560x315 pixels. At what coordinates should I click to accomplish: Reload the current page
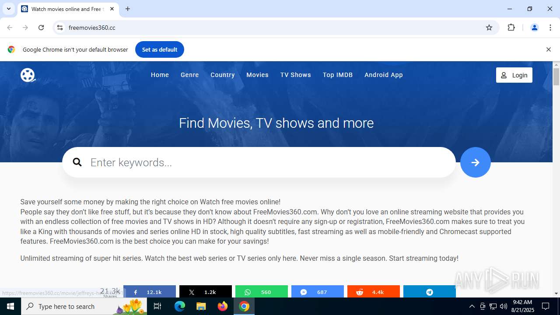(x=41, y=28)
